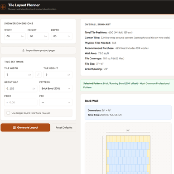
Task: Click the Tile Coverage line
Action: point(104,58)
